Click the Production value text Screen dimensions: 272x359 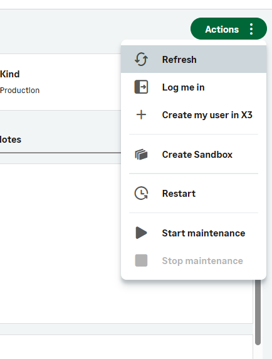19,90
